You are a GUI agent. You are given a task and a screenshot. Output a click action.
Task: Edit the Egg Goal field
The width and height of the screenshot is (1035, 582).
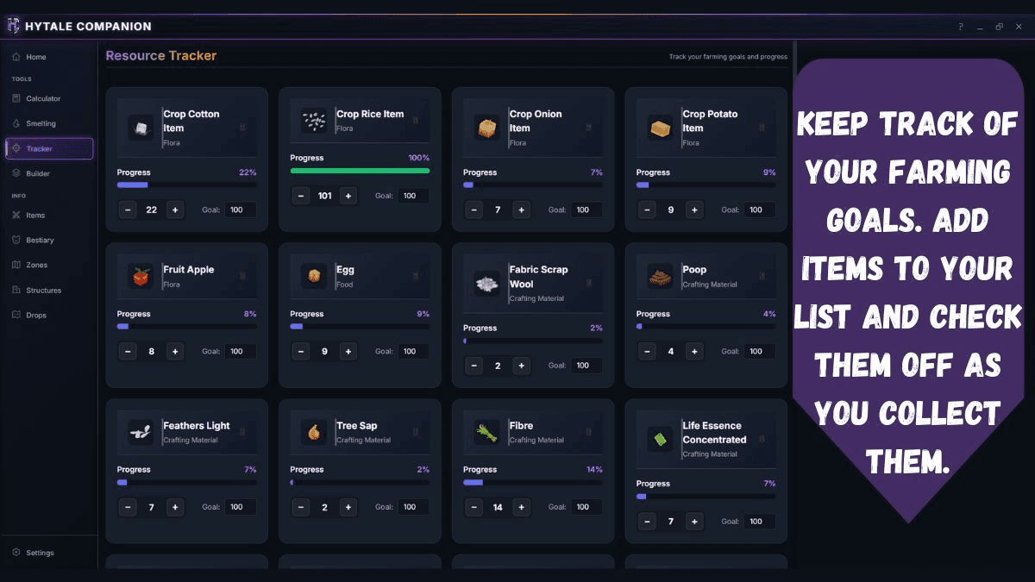tap(414, 351)
